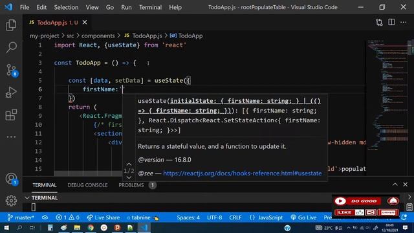Open editor More Actions ellipsis
The width and height of the screenshot is (414, 233).
[404, 23]
